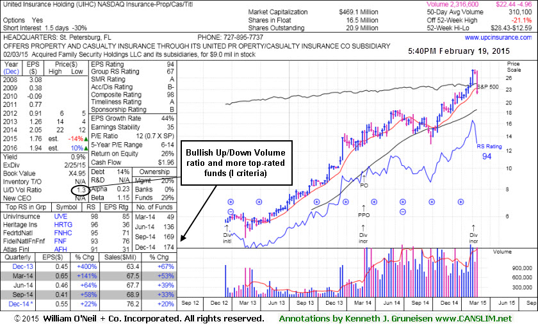The width and height of the screenshot is (538, 324).
Task: Click the Return on Equity 26% row
Action: click(x=133, y=154)
